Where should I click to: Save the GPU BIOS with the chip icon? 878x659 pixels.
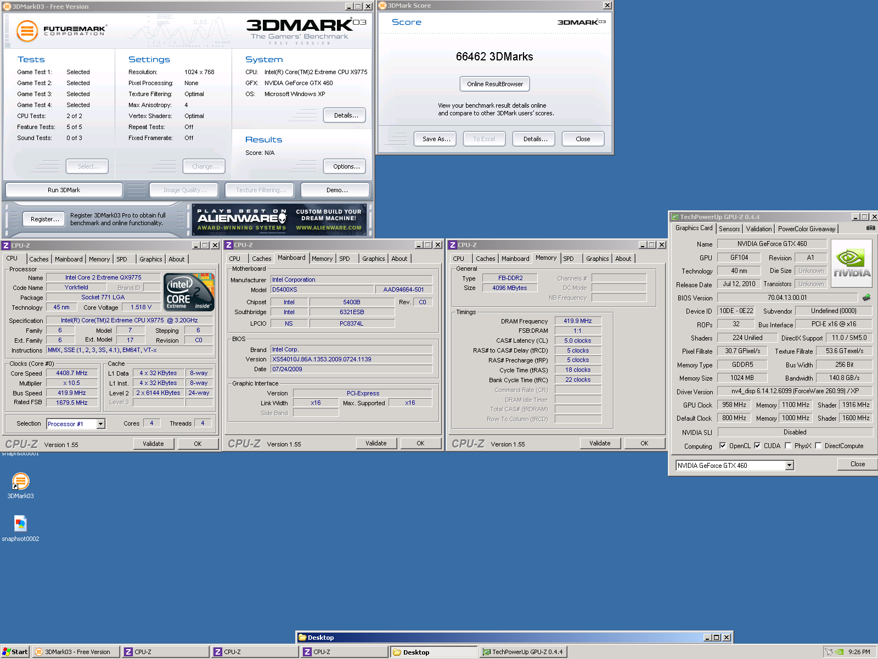tap(866, 298)
